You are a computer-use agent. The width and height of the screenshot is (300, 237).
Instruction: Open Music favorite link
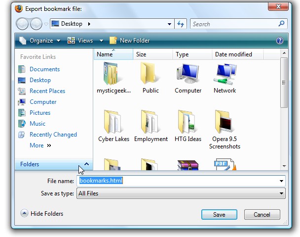coord(37,124)
